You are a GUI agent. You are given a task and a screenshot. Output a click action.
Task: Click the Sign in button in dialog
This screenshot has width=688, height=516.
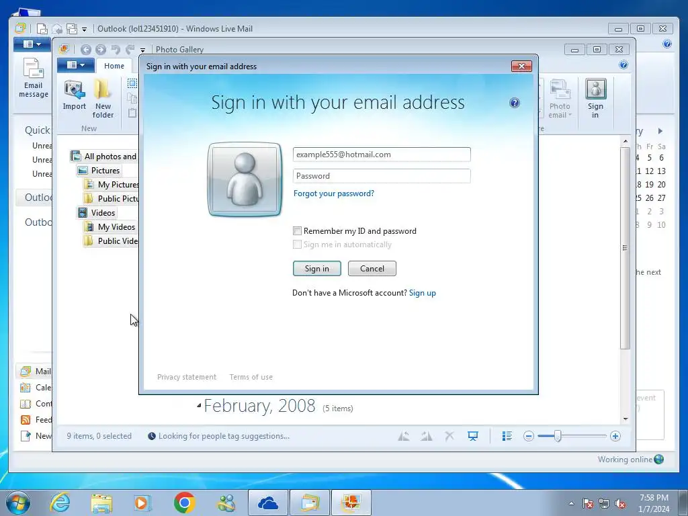pyautogui.click(x=317, y=269)
